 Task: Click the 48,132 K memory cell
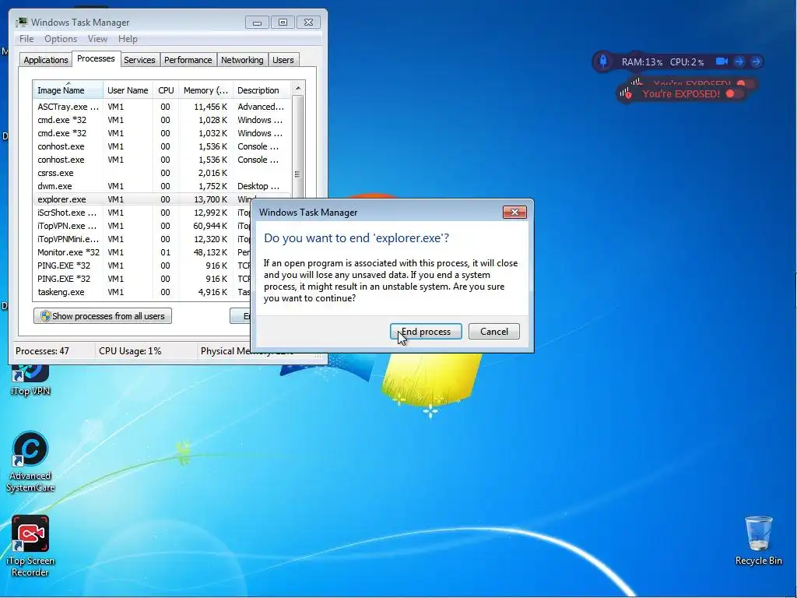210,252
